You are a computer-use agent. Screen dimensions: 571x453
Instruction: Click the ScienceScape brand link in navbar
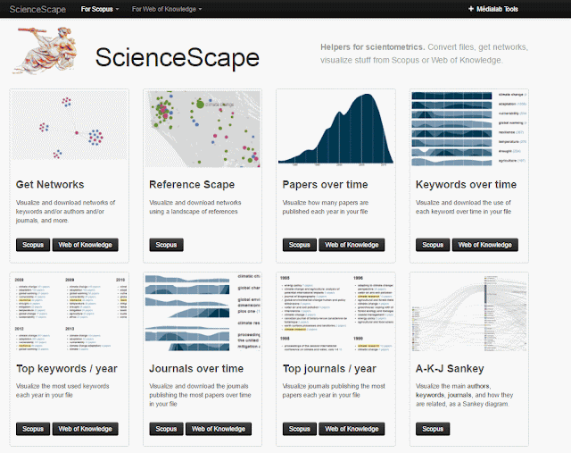[x=37, y=9]
